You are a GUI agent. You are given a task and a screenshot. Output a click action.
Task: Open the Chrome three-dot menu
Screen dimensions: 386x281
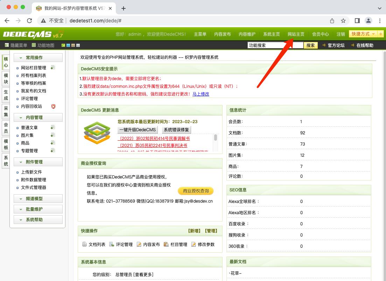tap(380, 21)
